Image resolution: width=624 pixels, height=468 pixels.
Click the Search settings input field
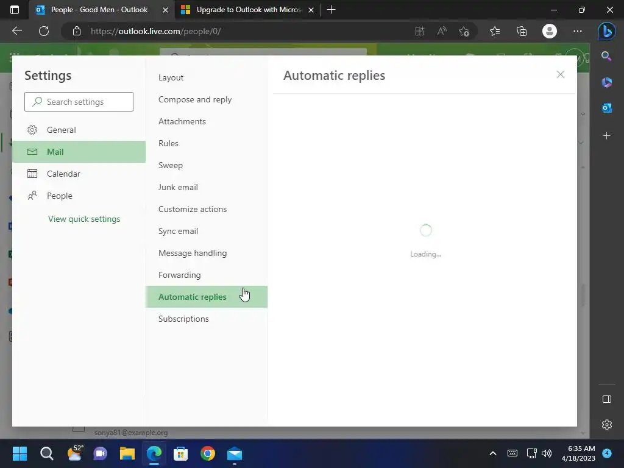coord(79,102)
